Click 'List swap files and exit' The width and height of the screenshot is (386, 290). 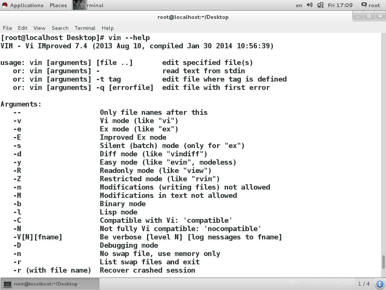150,262
